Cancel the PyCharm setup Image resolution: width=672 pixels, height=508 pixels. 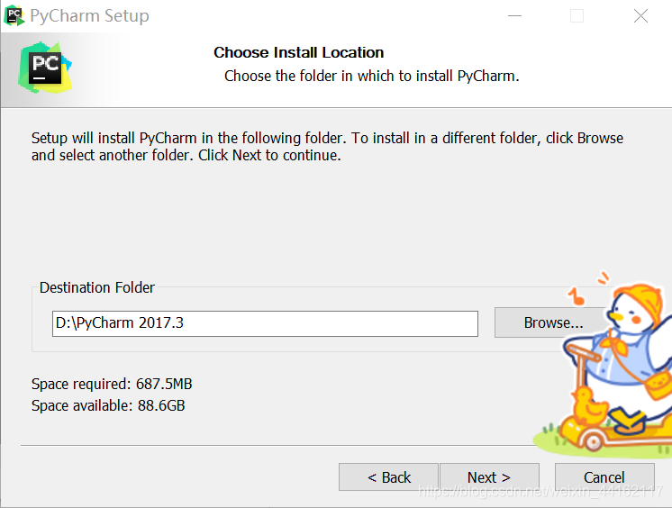[604, 477]
